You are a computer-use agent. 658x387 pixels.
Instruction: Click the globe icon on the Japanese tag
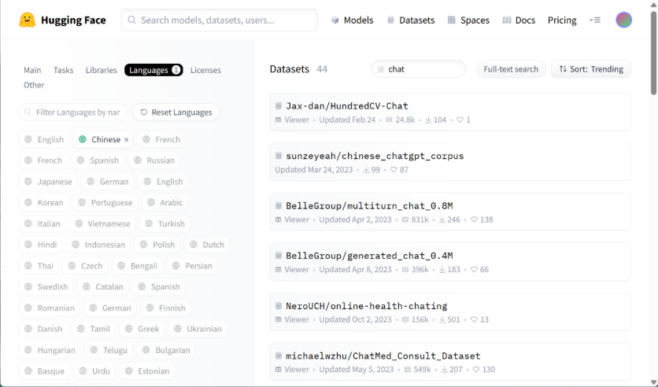(x=28, y=182)
